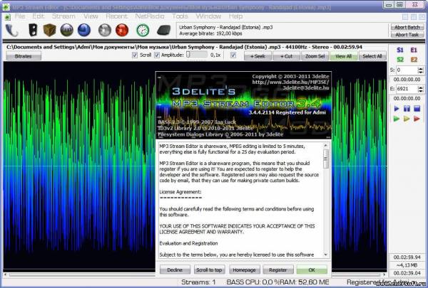
Task: Click the landscape globe toolbar icon
Action: click(67, 30)
